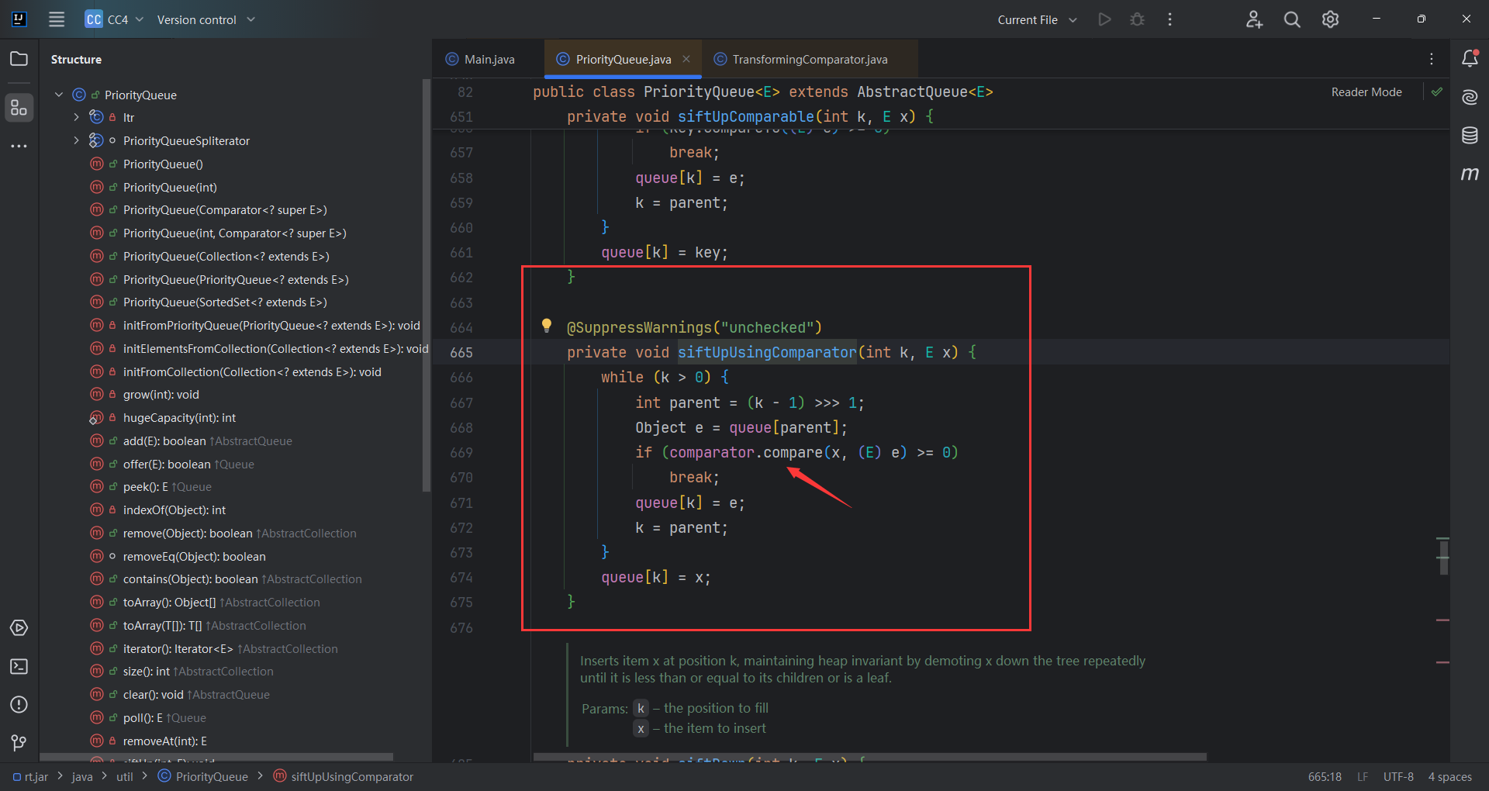Screen dimensions: 1489x791
Task: Toggle the Structure tool window icon
Action: 19,108
